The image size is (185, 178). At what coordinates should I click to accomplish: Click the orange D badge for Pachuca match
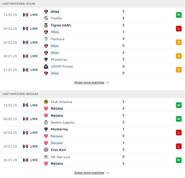pyautogui.click(x=179, y=42)
